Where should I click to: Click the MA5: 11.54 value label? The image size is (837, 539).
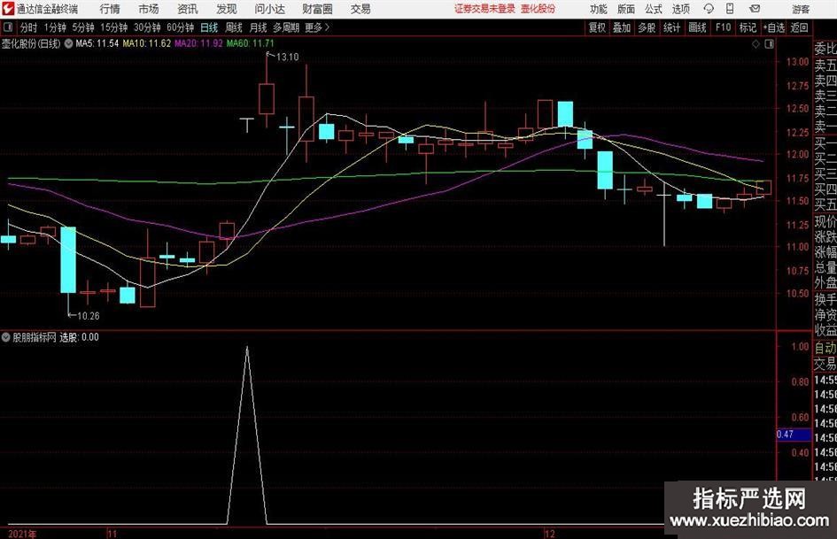(97, 43)
